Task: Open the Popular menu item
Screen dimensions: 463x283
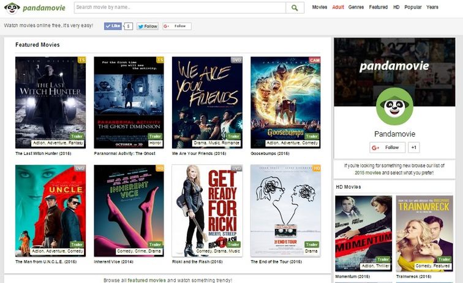Action: click(413, 7)
